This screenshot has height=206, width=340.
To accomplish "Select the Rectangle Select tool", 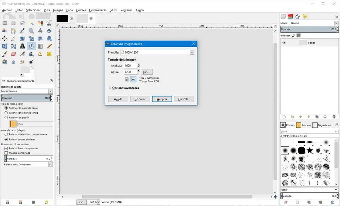I will 4,23.
